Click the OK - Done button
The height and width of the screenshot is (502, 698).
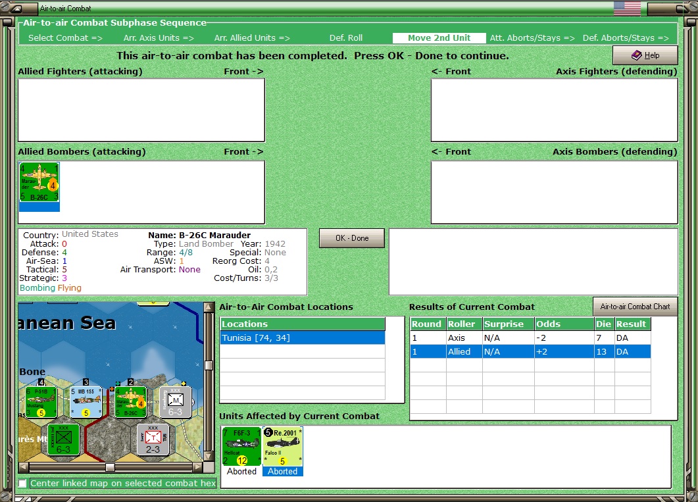coord(352,238)
